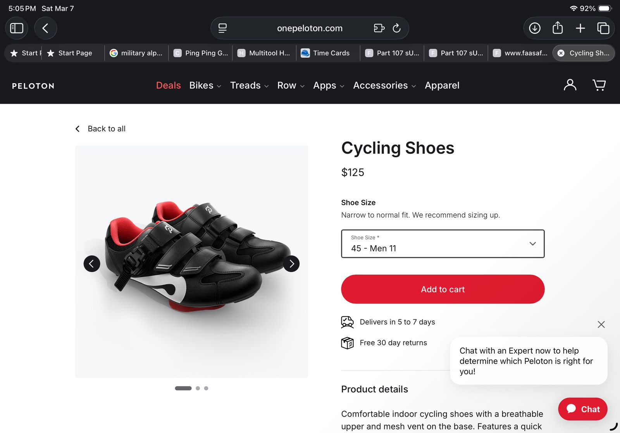
Task: Open the Shoe Size dropdown
Action: (x=443, y=244)
